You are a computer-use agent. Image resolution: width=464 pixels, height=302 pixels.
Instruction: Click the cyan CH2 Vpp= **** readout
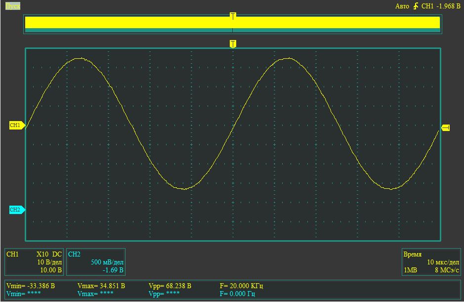(x=164, y=294)
